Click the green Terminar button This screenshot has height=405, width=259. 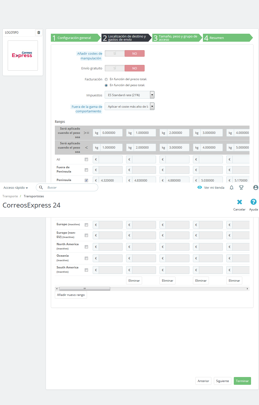(242, 381)
